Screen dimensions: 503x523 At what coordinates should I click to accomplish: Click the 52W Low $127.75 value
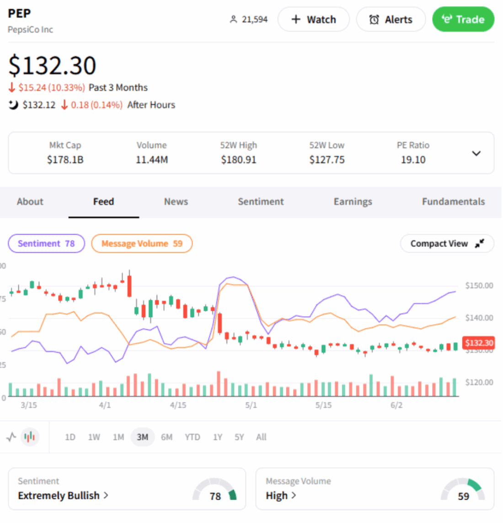pyautogui.click(x=327, y=160)
